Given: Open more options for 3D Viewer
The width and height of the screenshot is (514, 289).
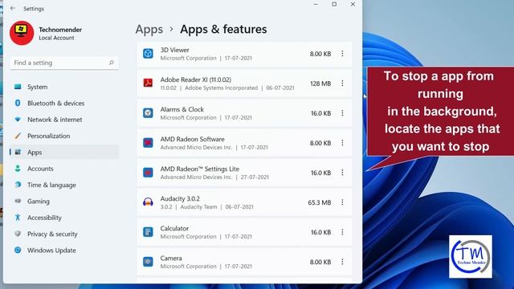Looking at the screenshot, I should [342, 54].
